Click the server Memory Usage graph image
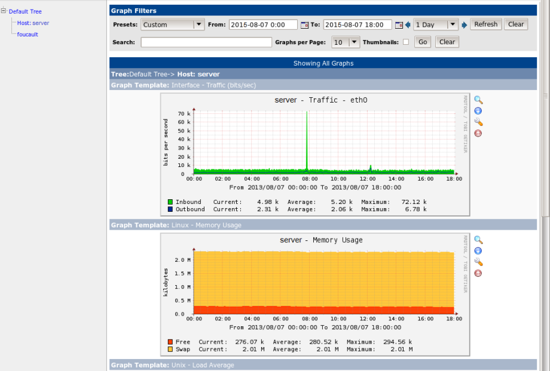The width and height of the screenshot is (550, 371). [315, 295]
